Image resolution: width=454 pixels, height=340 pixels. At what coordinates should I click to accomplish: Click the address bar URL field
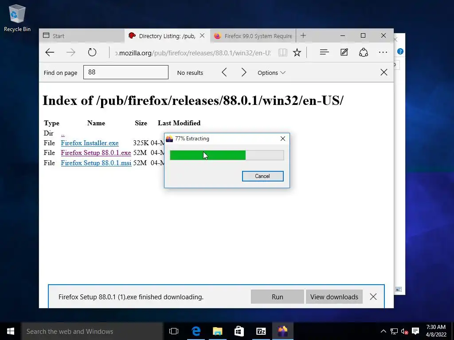192,53
